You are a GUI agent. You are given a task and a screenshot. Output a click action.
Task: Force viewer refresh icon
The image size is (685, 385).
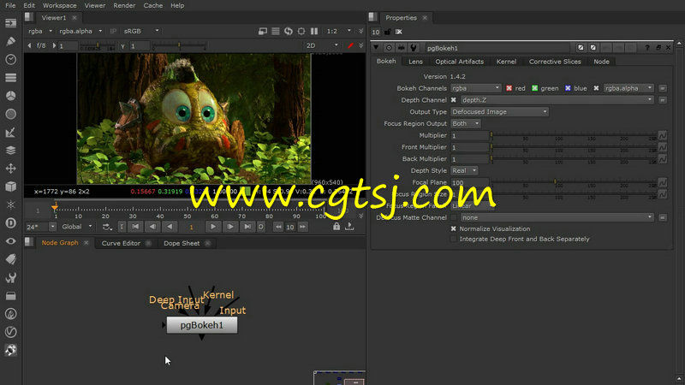click(289, 31)
